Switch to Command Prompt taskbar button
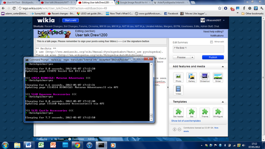The height and width of the screenshot is (149, 265). point(101,145)
